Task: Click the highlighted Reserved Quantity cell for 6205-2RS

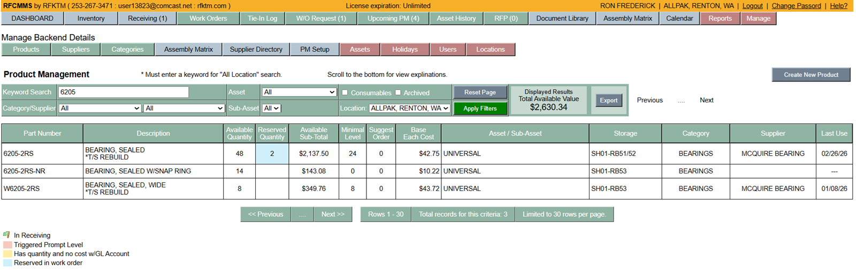Action: (x=272, y=154)
